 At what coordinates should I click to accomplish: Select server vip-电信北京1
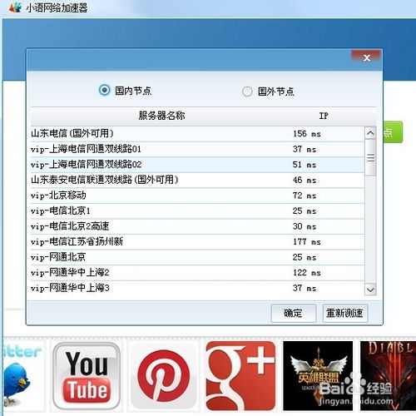(x=197, y=211)
